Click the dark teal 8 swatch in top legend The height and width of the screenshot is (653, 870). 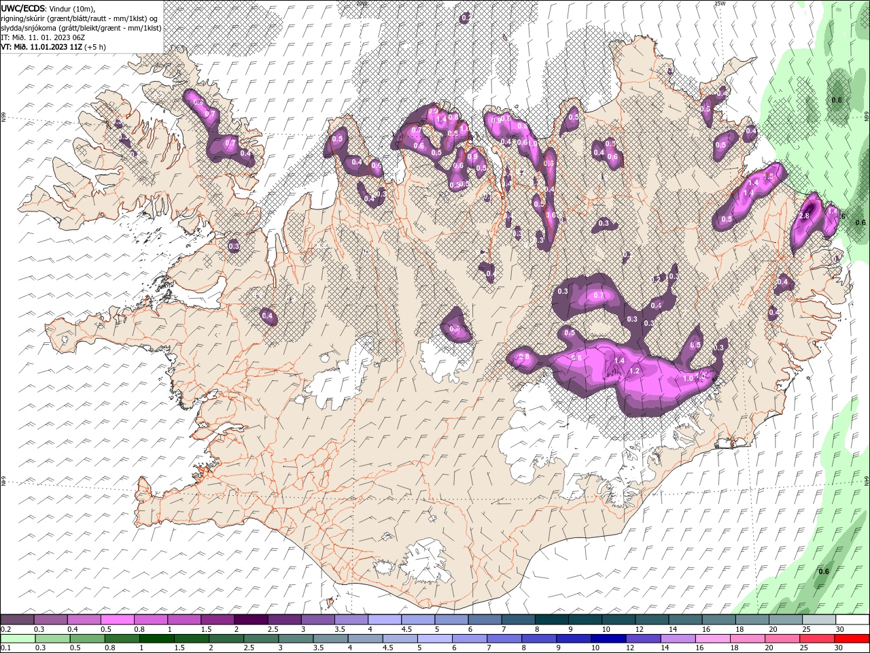(551, 620)
